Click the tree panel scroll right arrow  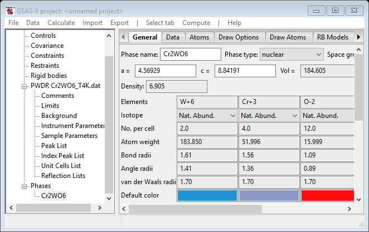(100, 208)
